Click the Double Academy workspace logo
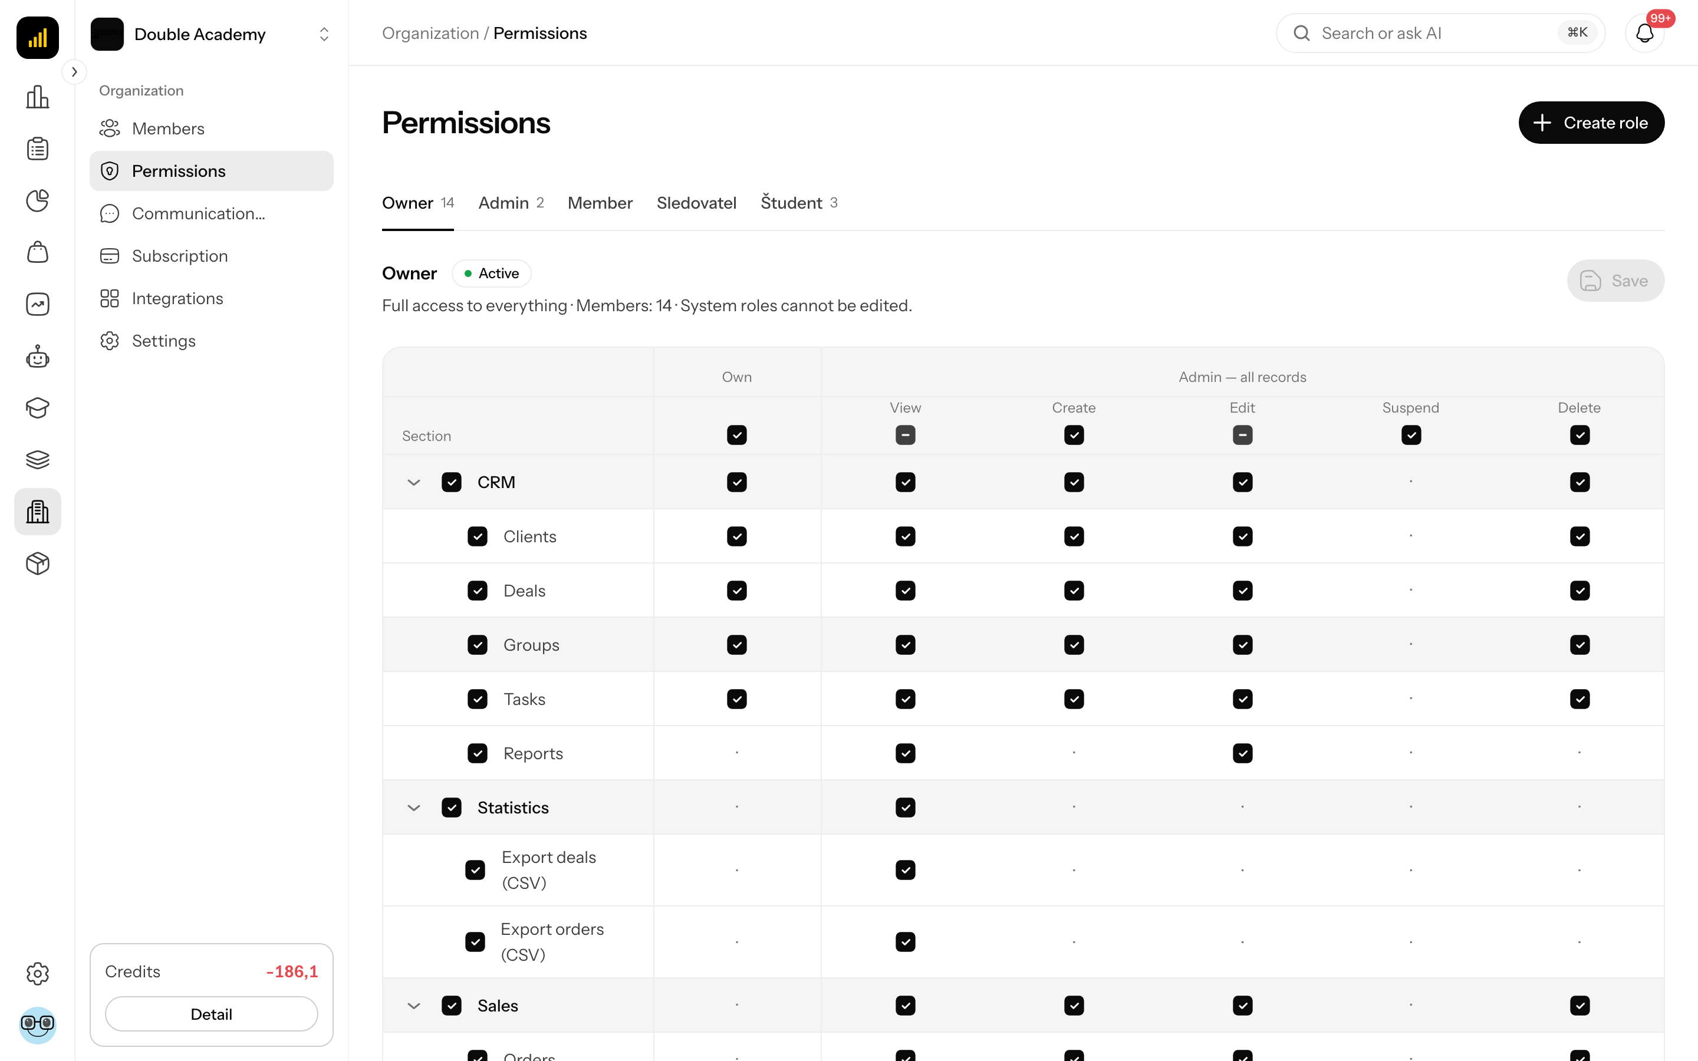The width and height of the screenshot is (1698, 1061). 107,34
